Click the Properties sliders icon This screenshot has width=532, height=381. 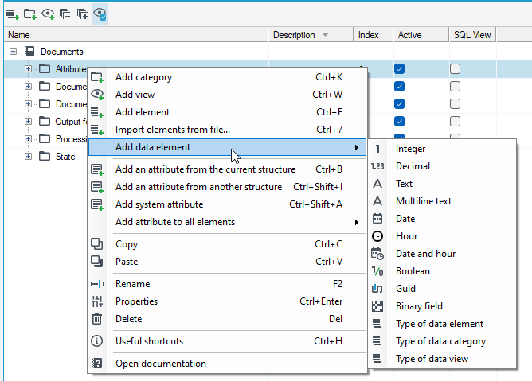point(96,301)
